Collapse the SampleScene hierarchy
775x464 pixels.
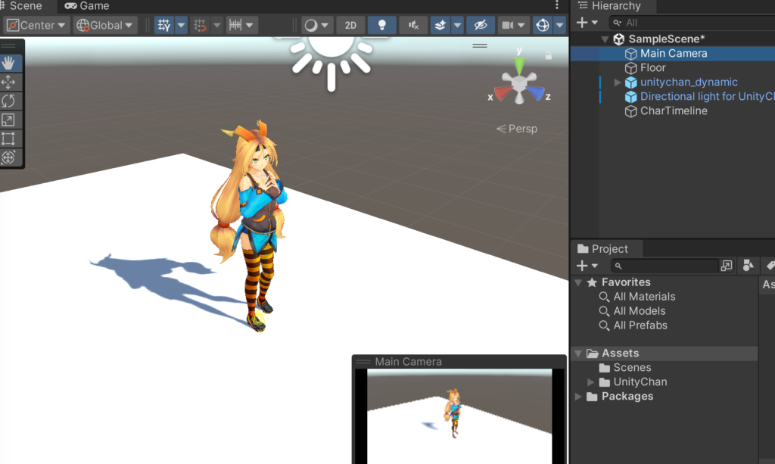pyautogui.click(x=605, y=39)
